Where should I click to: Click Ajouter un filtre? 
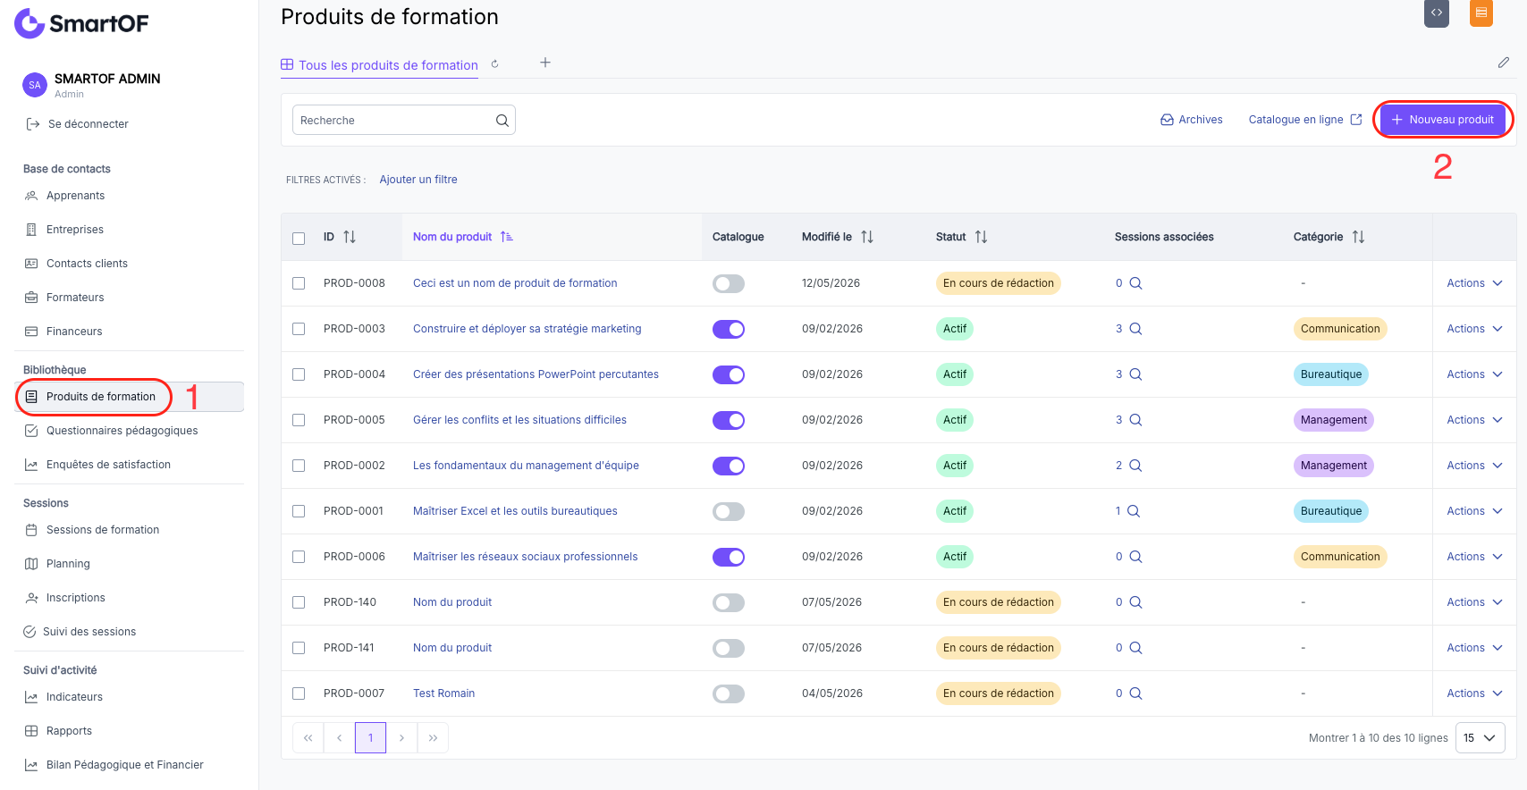tap(418, 180)
